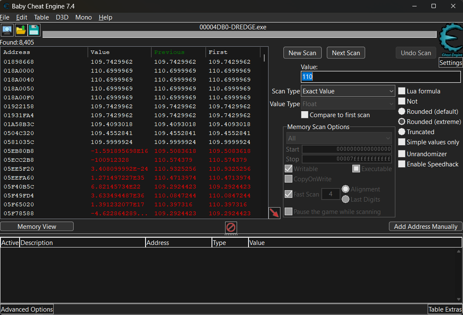Open Settings
This screenshot has width=463, height=315.
(x=451, y=63)
